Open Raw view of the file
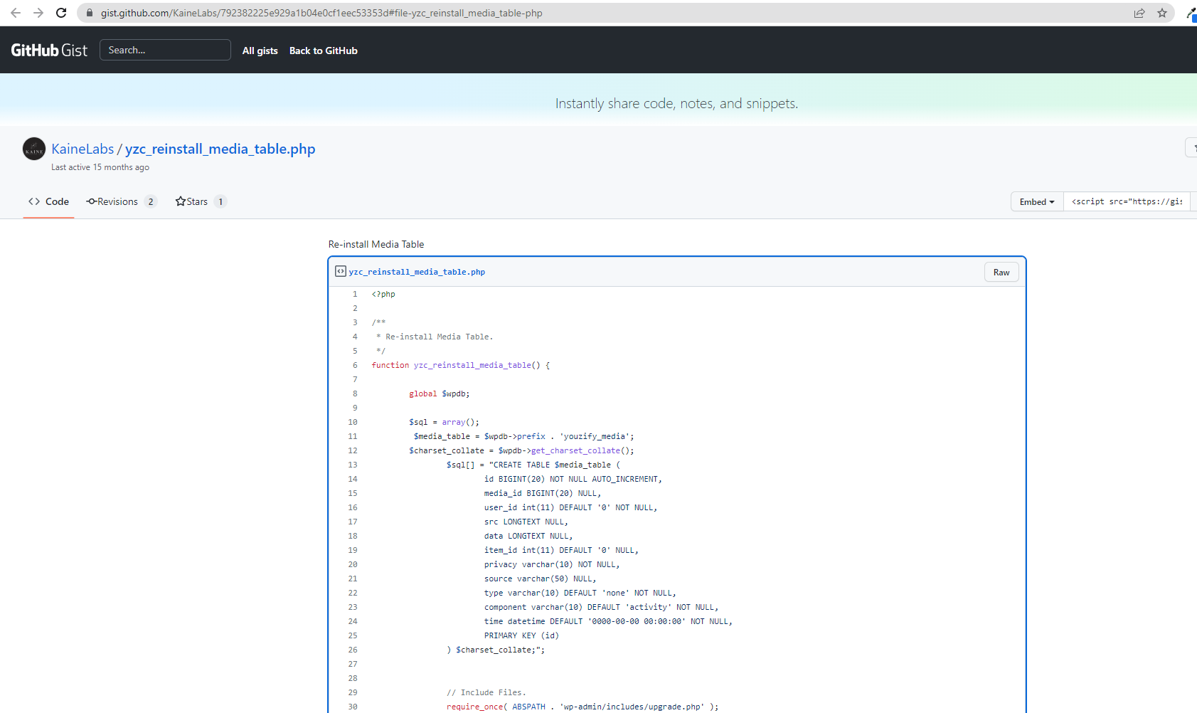 coord(1001,272)
